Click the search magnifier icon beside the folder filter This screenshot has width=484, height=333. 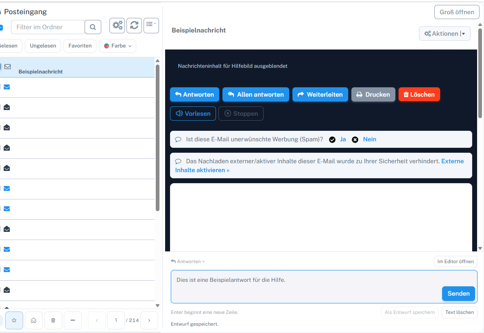[93, 27]
